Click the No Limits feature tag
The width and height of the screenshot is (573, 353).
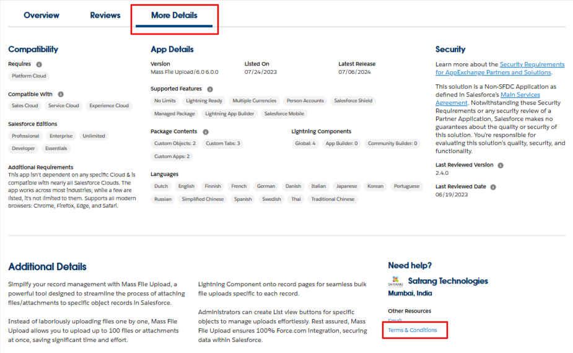tap(165, 101)
